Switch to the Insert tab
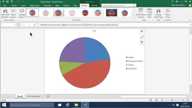Screen dimensions: 192x108 [x=23, y=5]
